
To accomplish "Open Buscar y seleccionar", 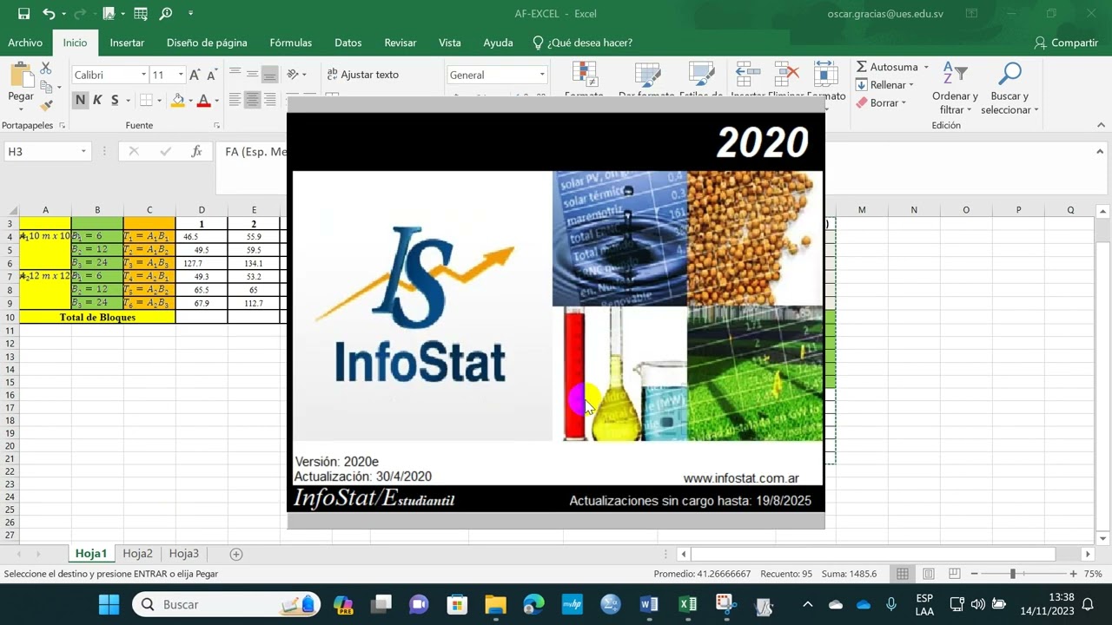I will click(x=1009, y=88).
